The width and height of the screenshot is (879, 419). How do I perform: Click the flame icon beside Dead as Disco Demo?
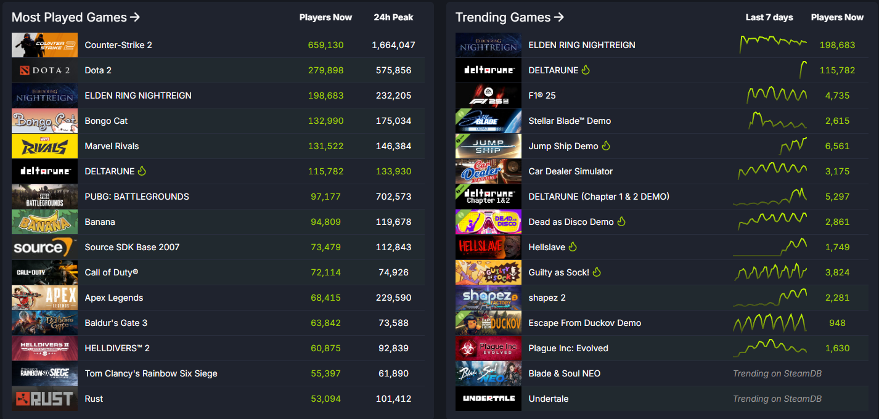click(x=621, y=221)
